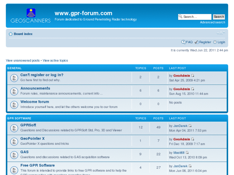This screenshot has width=234, height=175.
Task: Click the 12 topics count for GPRSoft
Action: 141,127
